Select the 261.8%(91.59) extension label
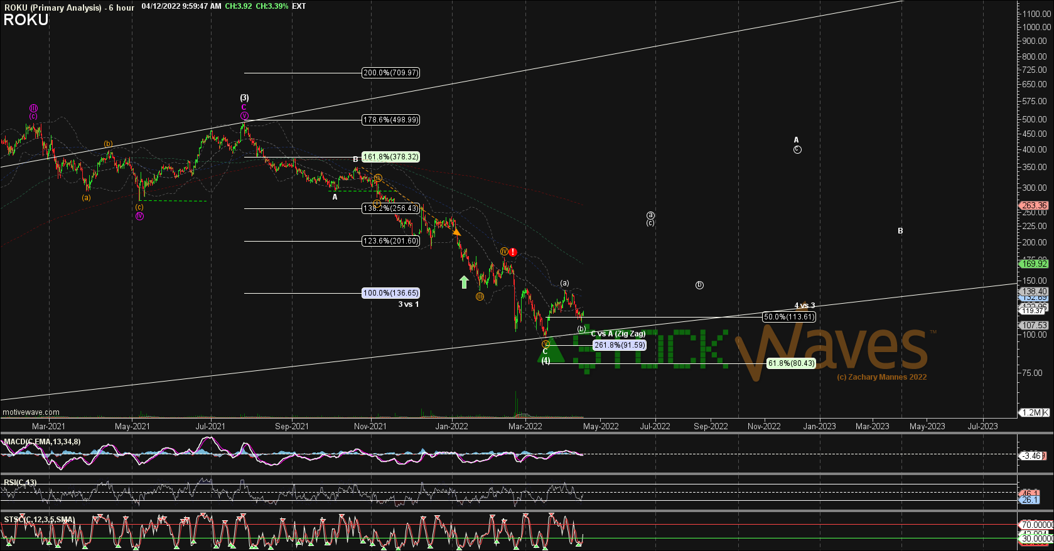This screenshot has width=1054, height=551. (620, 345)
